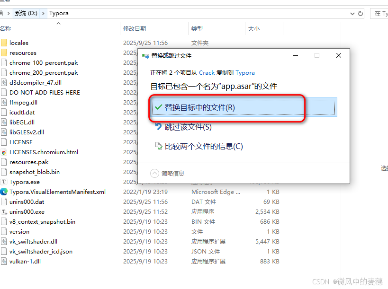This screenshot has width=388, height=289.
Task: Select libEGL.dll file icon
Action: point(4,122)
